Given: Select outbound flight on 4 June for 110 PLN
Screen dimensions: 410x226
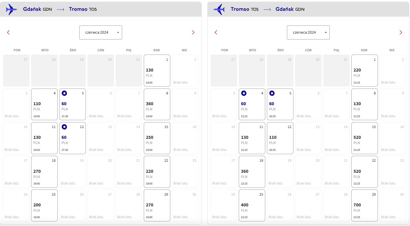Looking at the screenshot, I should tap(44, 104).
